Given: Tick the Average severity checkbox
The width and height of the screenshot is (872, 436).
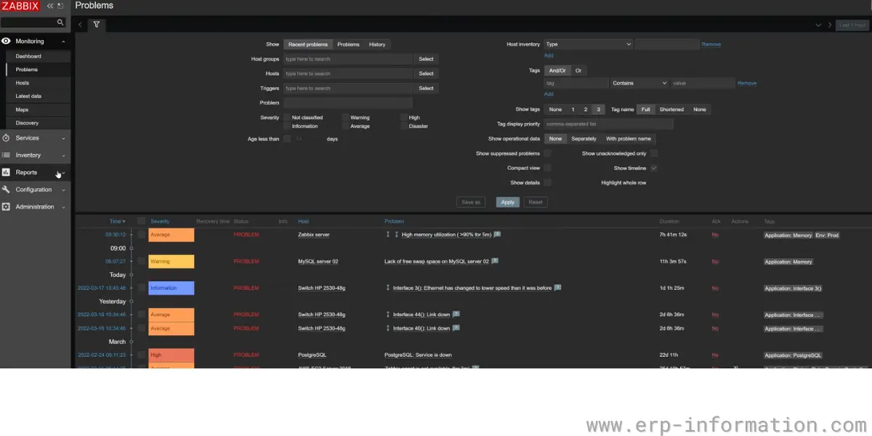Looking at the screenshot, I should (x=345, y=126).
